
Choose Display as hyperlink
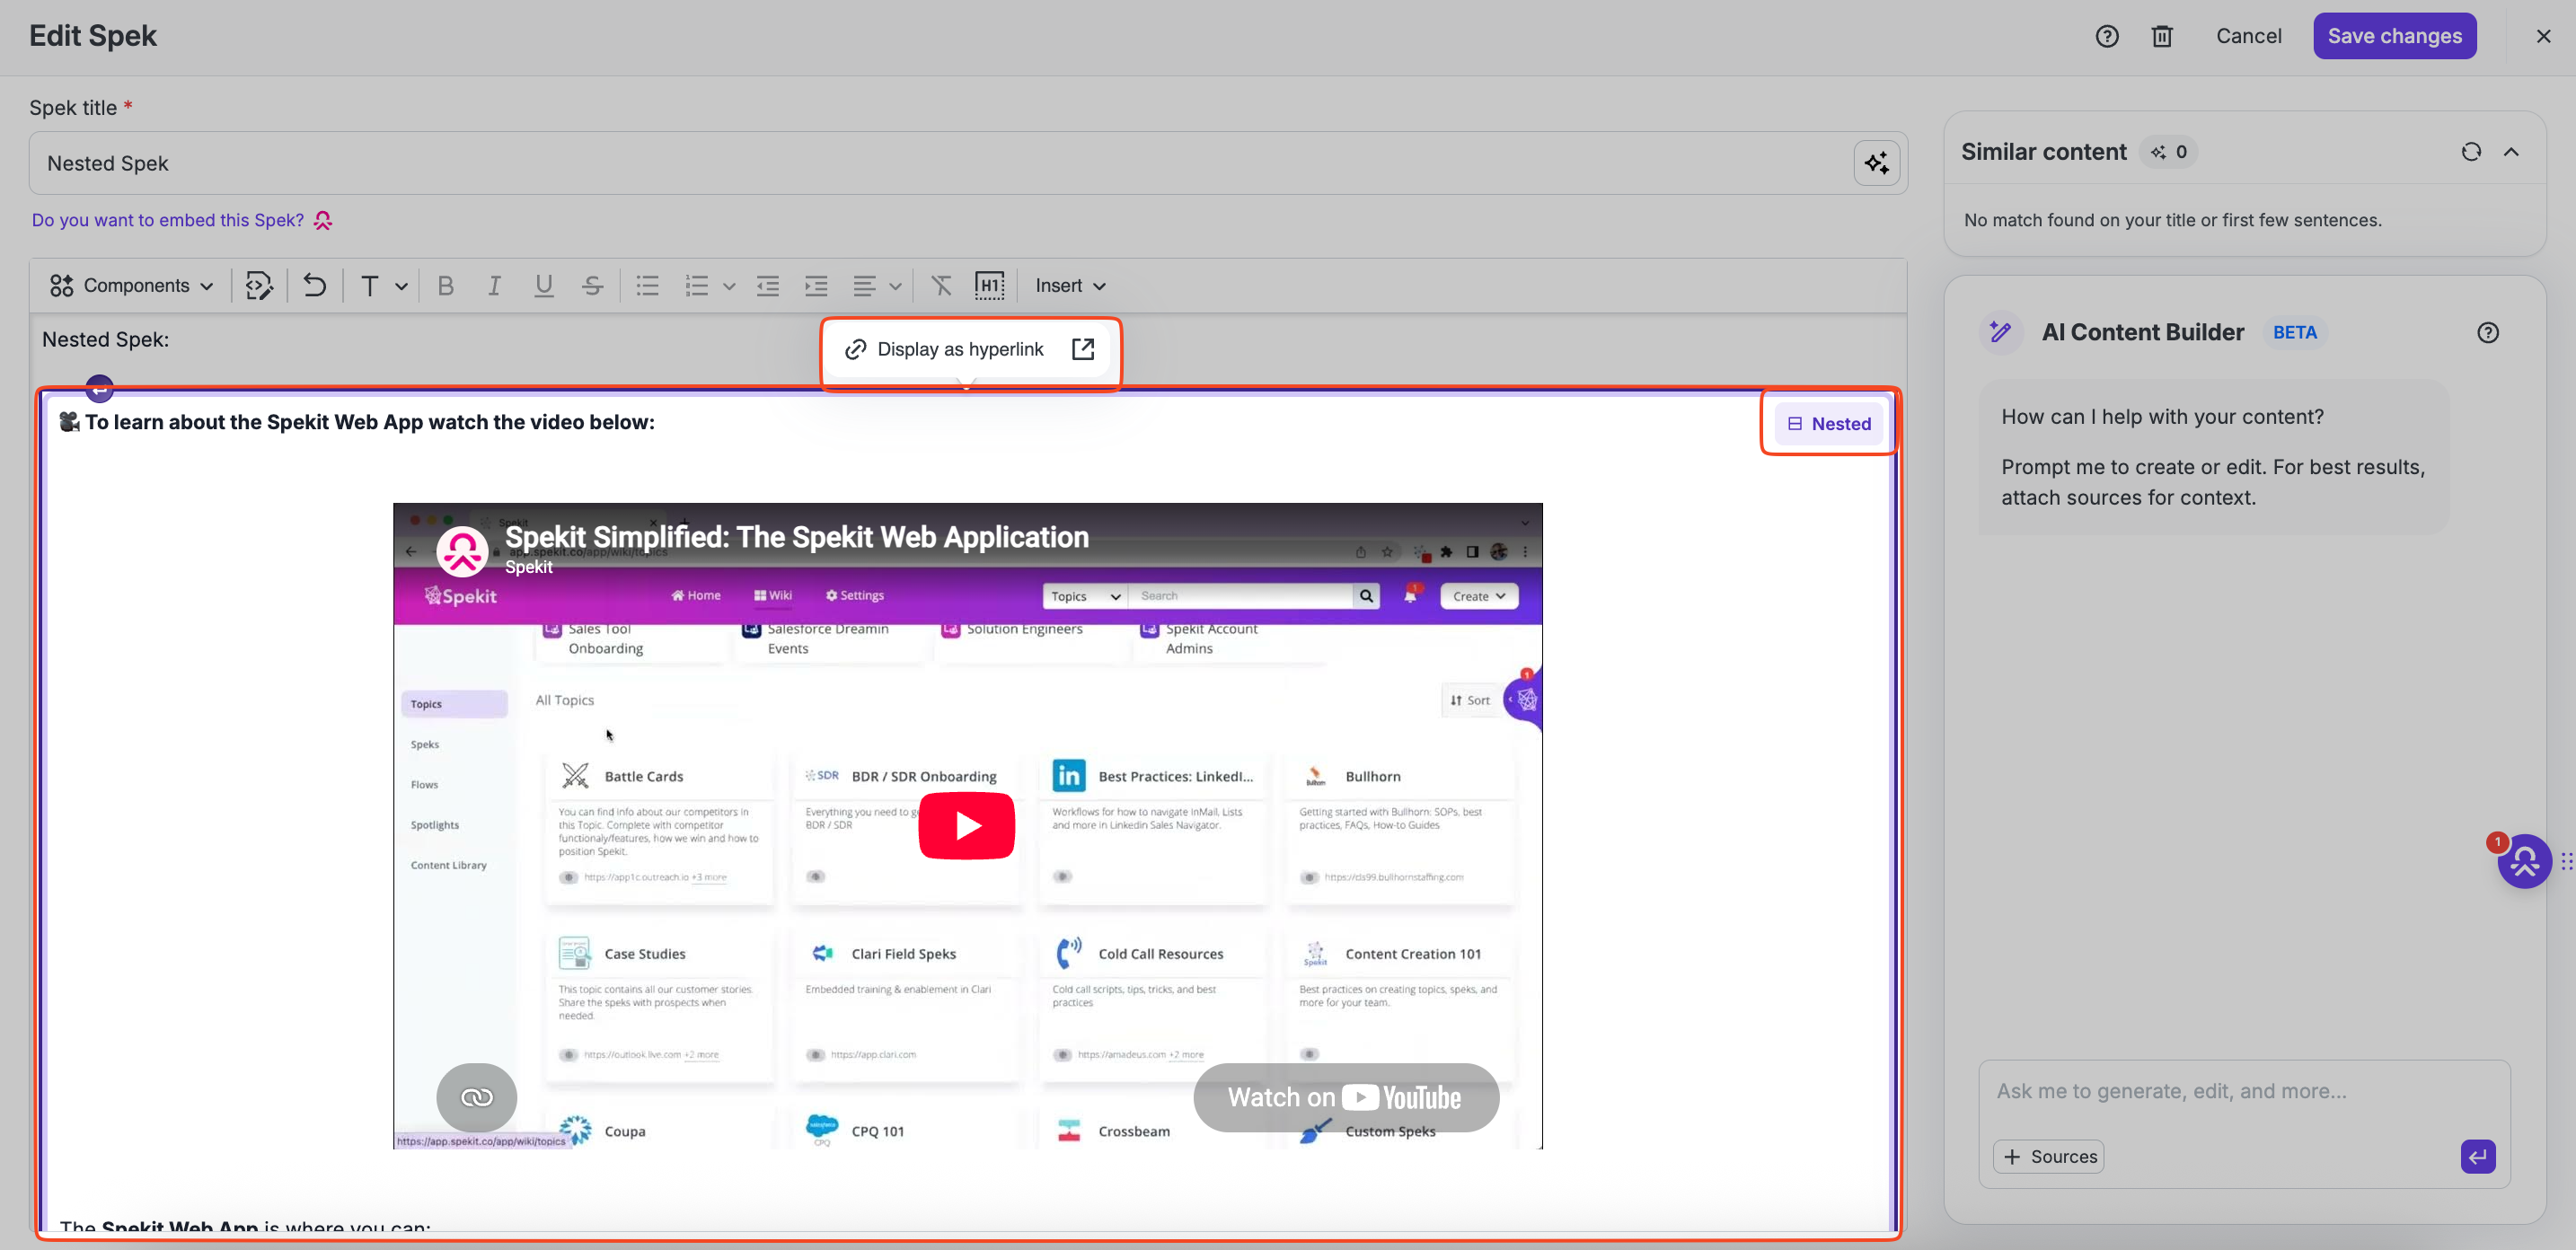944,349
